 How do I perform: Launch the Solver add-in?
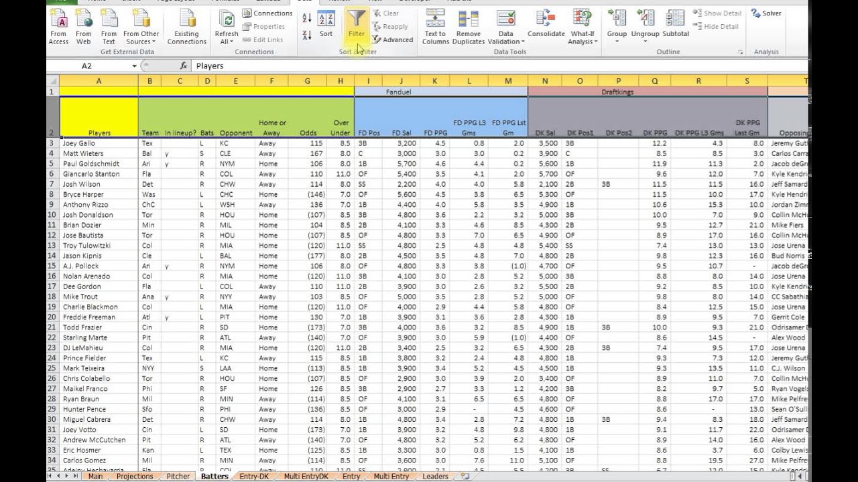click(x=767, y=13)
